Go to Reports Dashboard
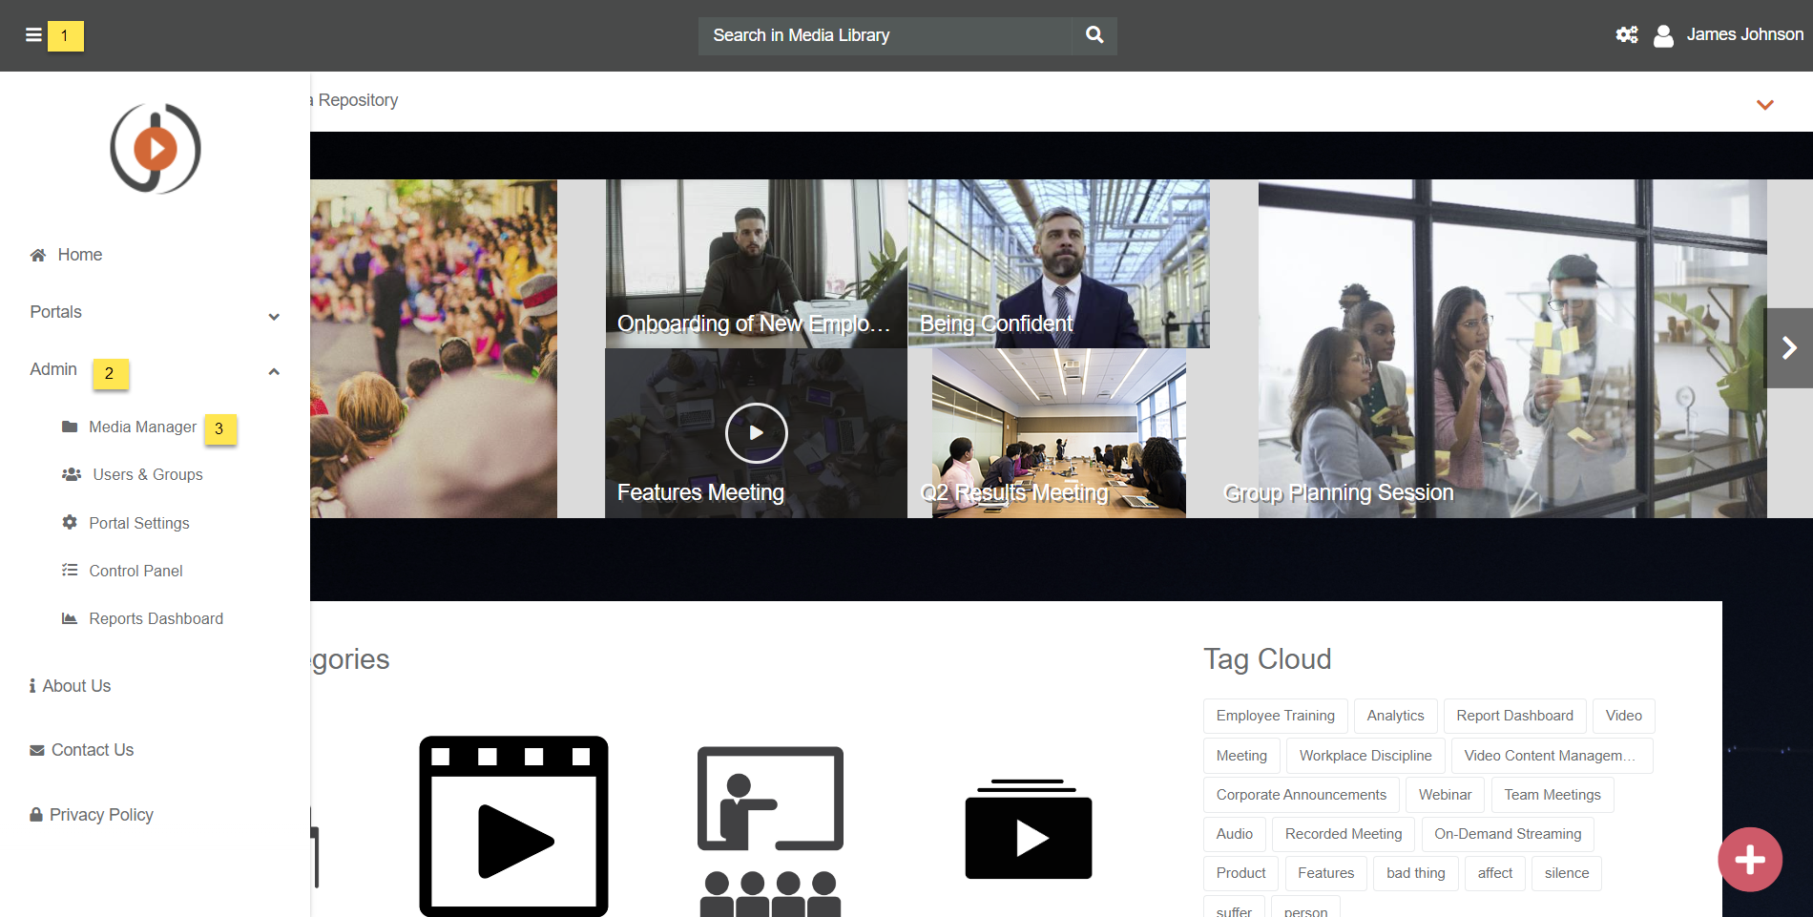Image resolution: width=1813 pixels, height=917 pixels. 156,619
